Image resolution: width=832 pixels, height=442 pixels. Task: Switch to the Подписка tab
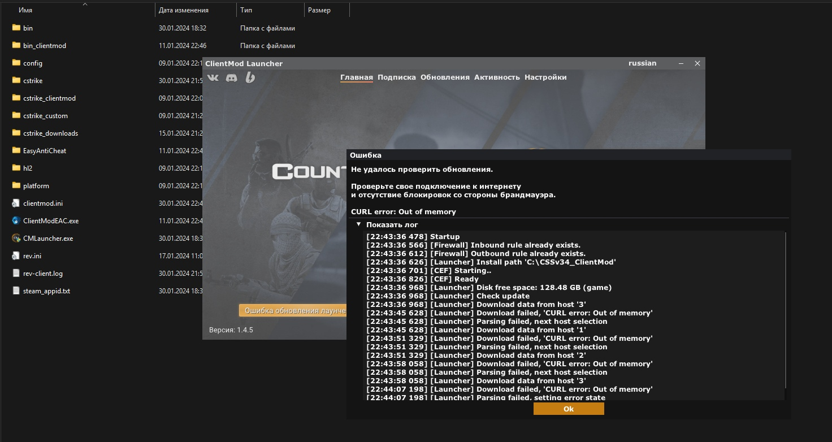(x=397, y=77)
